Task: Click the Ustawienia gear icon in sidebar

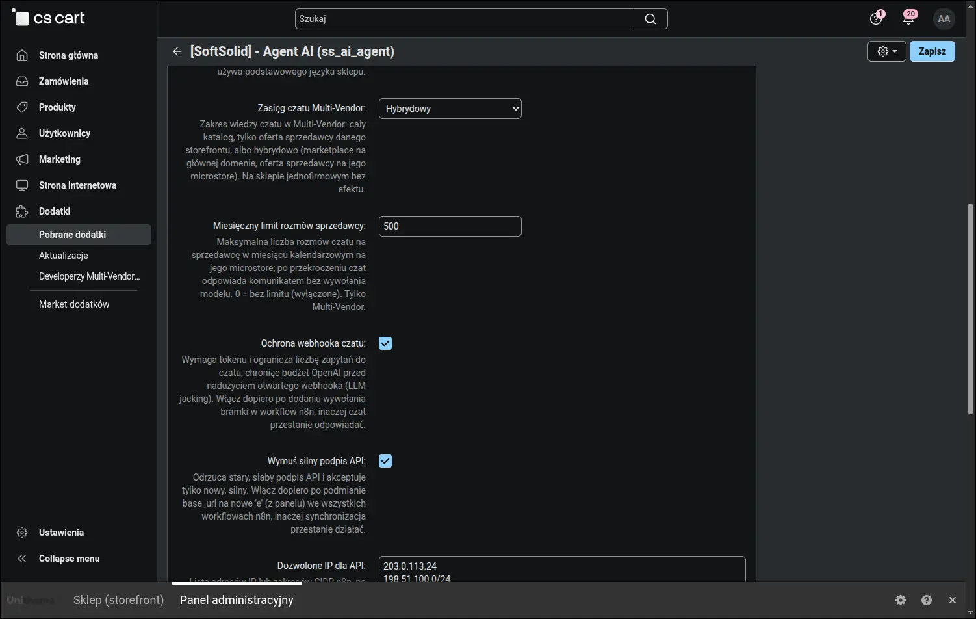Action: point(22,533)
